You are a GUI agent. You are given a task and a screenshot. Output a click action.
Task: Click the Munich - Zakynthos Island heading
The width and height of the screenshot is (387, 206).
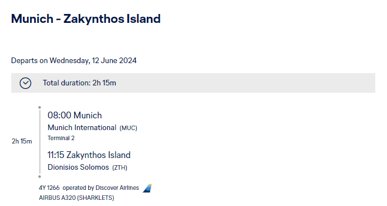(x=86, y=19)
